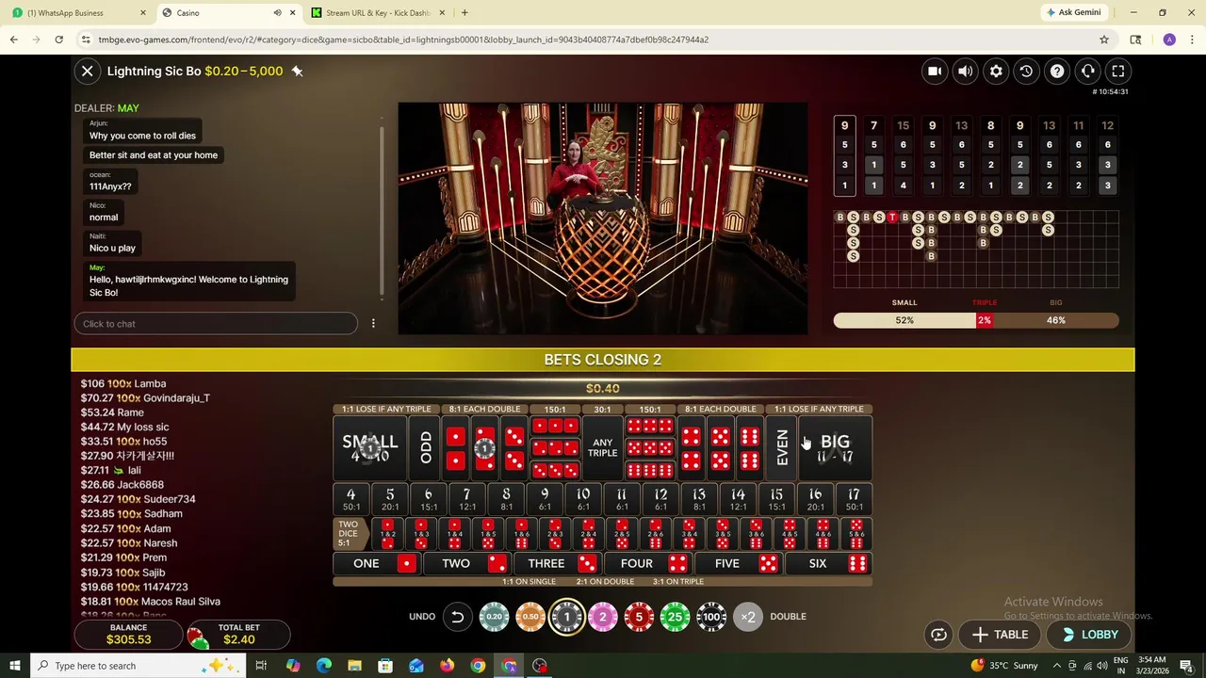1206x678 pixels.
Task: Bet on double ones dice pair
Action: tap(455, 447)
